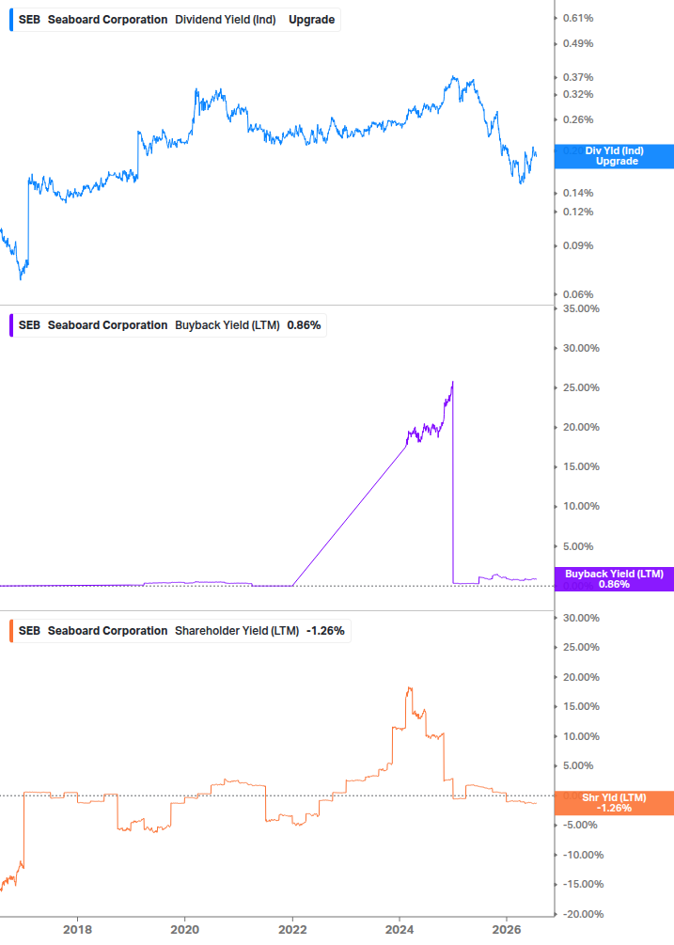Select the Dividend Yield (Ind) legend label
Viewport: 674px width, 945px height.
(x=226, y=20)
